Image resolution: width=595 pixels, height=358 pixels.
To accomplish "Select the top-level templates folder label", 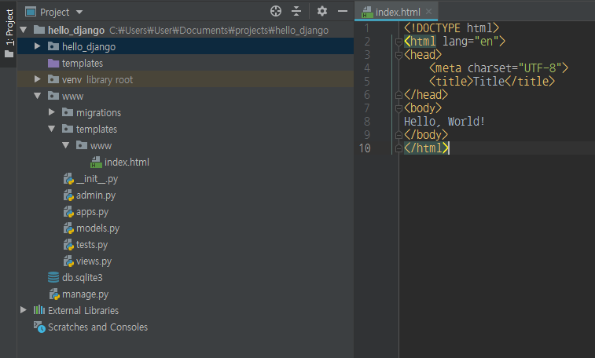I will 83,64.
